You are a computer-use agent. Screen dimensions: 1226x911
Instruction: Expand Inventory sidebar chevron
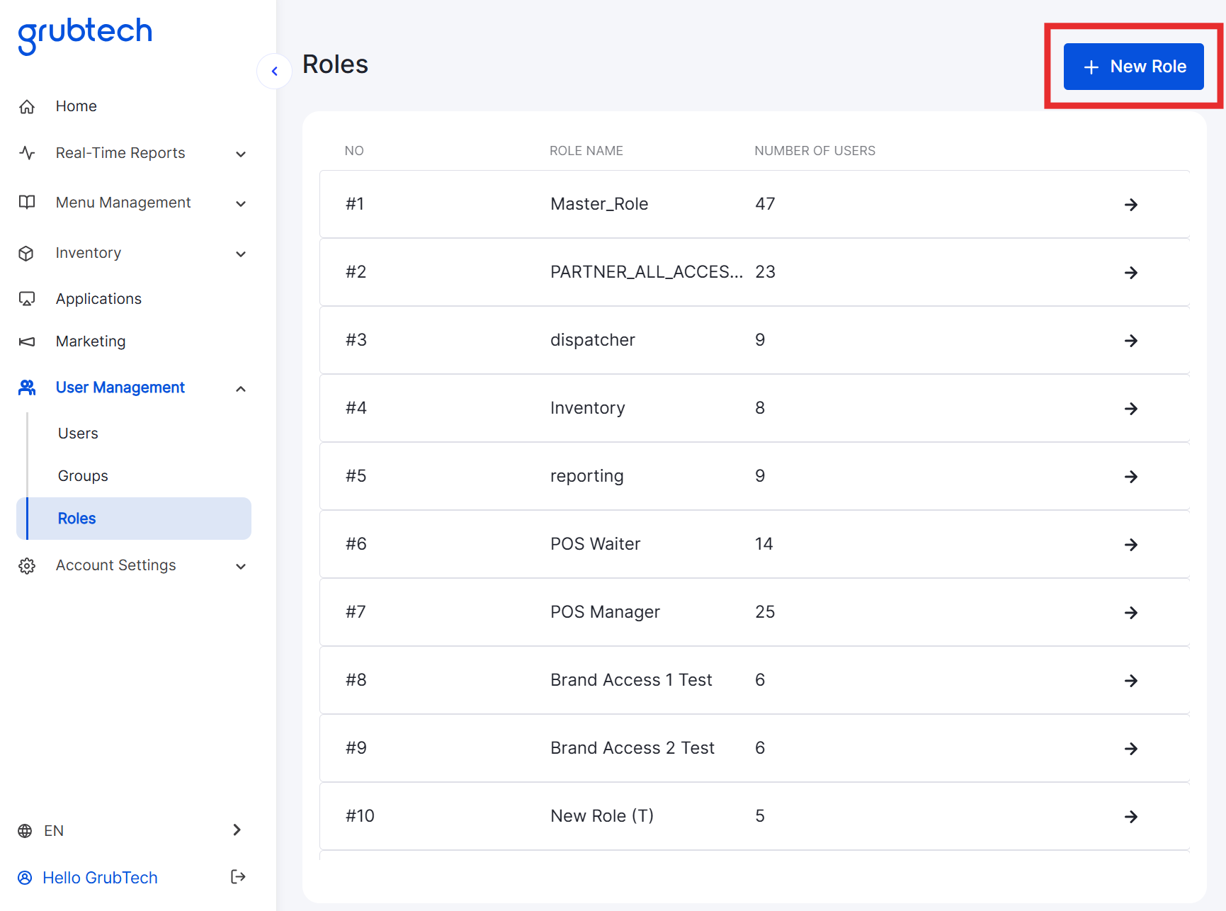(x=241, y=254)
